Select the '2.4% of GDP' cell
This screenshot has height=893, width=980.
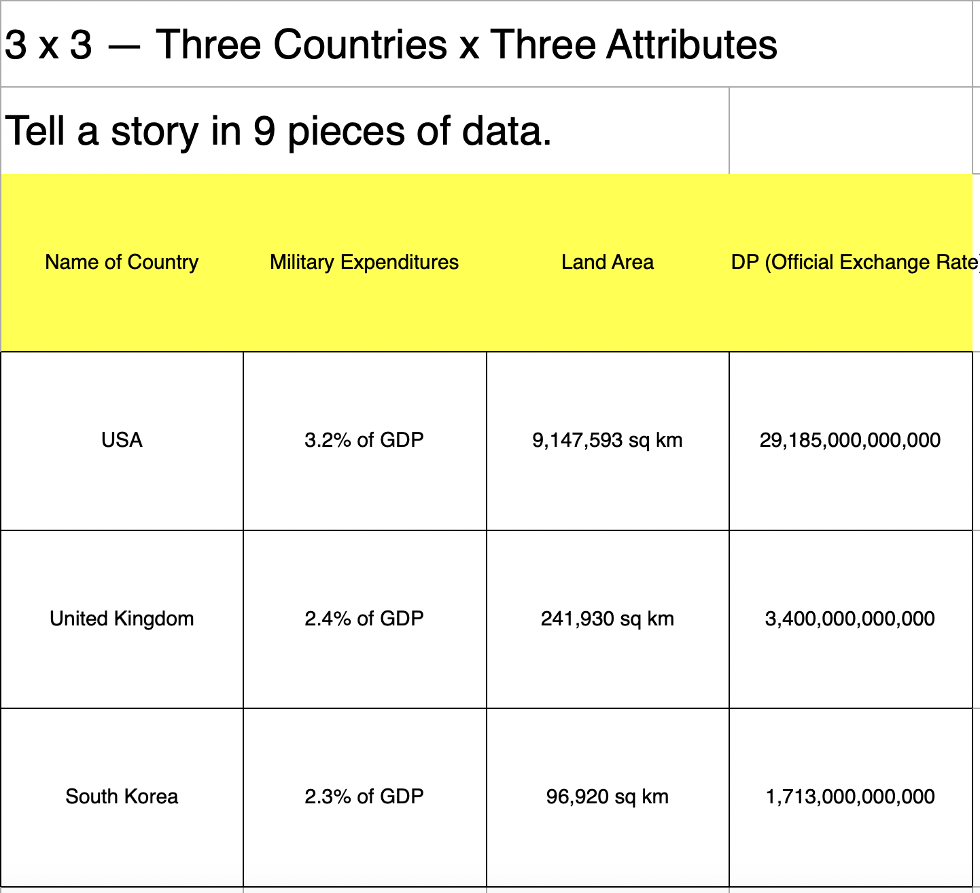(364, 619)
